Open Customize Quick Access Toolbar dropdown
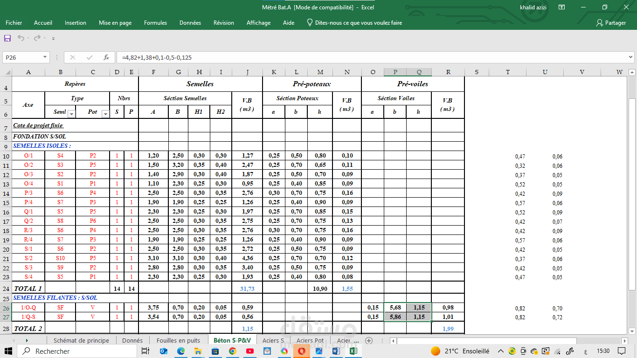637x358 pixels. [53, 39]
